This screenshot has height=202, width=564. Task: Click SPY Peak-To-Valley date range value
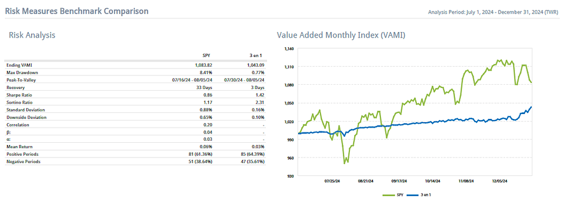point(192,80)
